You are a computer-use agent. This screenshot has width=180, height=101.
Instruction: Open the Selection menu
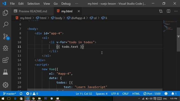33,4
